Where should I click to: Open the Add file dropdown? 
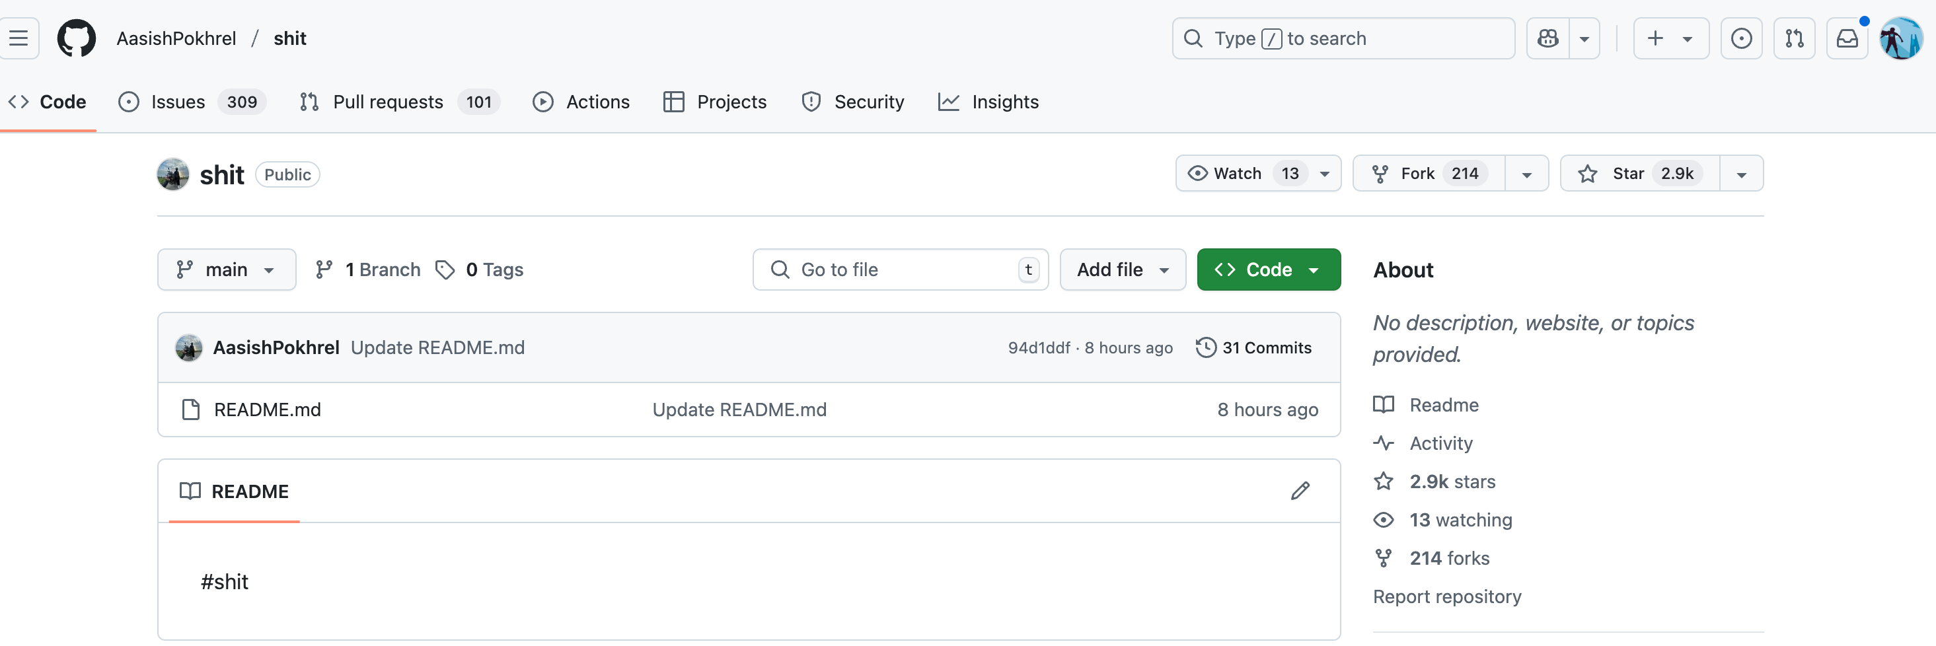[1123, 269]
